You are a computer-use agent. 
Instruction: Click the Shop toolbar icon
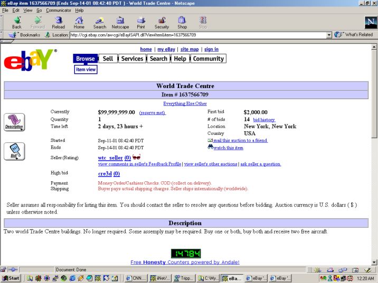[182, 23]
